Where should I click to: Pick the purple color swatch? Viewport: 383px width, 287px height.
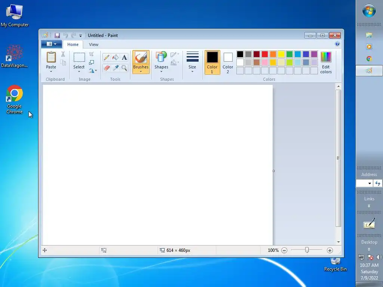(314, 54)
